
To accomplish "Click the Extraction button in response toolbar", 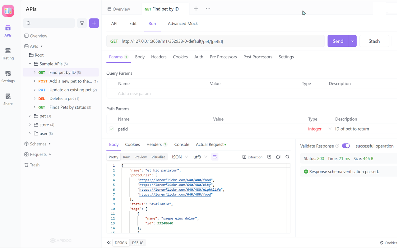I will 252,157.
